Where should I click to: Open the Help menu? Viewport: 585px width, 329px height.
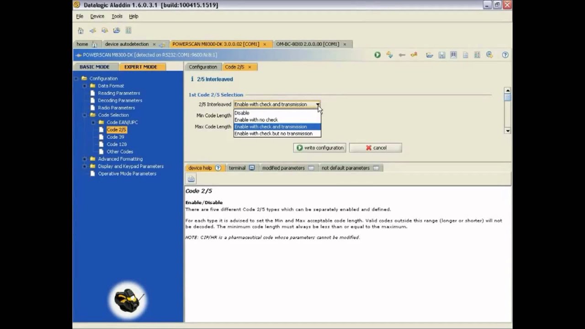133,16
